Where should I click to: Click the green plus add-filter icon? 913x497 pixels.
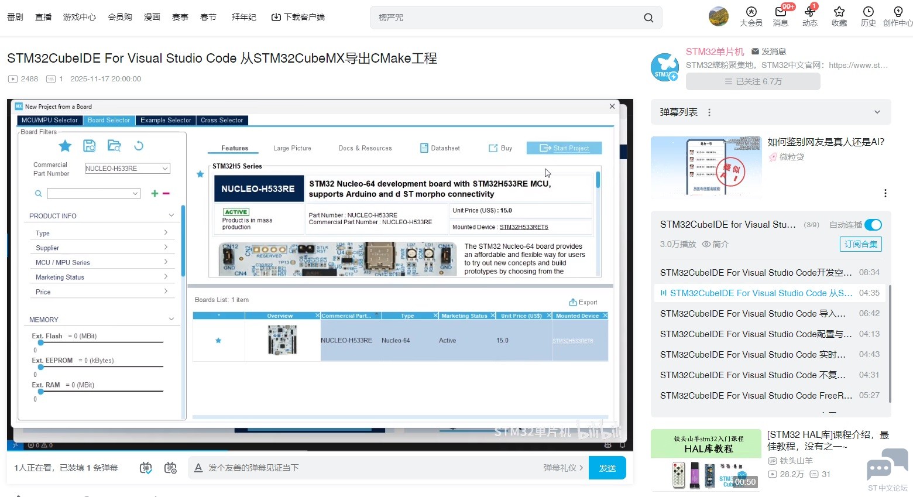click(x=155, y=193)
